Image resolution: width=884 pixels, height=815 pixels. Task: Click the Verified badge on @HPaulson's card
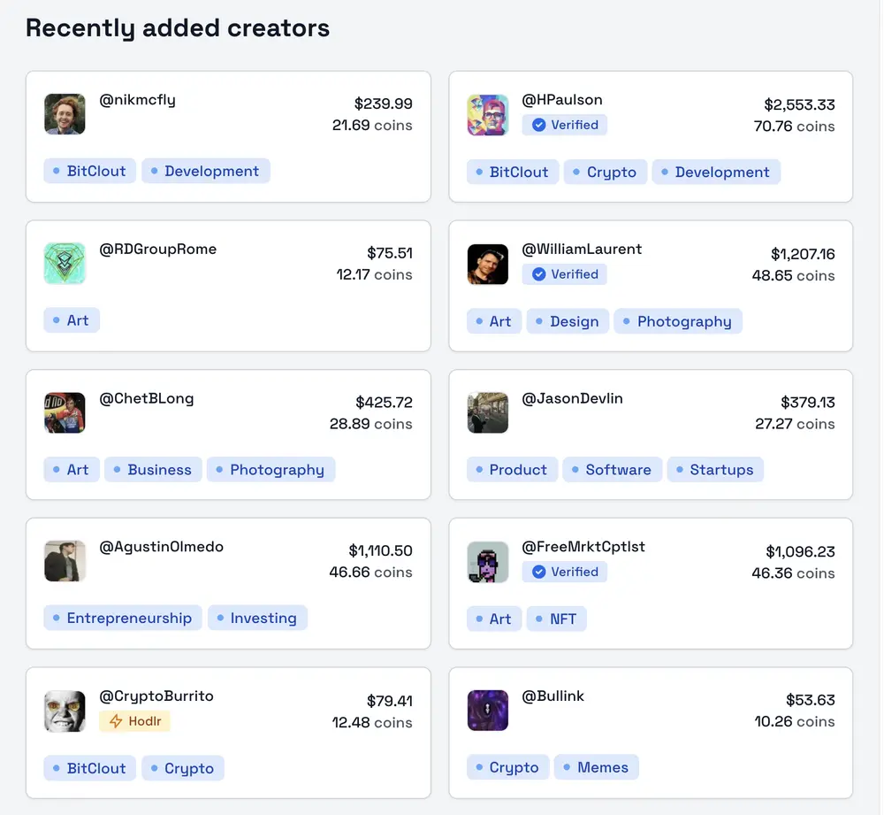pos(564,125)
